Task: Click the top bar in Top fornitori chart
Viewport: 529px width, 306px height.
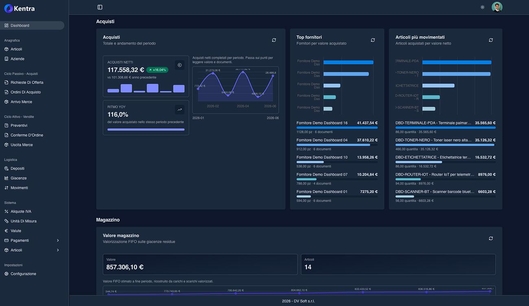Action: click(x=348, y=62)
